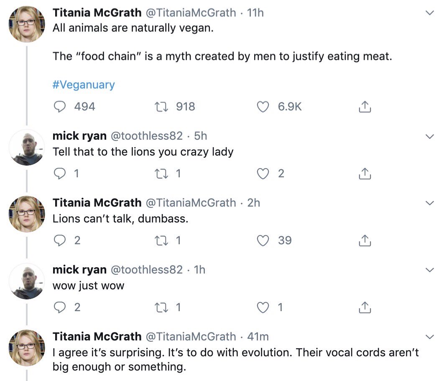Like the 'Tell that to the lions' tweet
The height and width of the screenshot is (381, 444).
[263, 174]
